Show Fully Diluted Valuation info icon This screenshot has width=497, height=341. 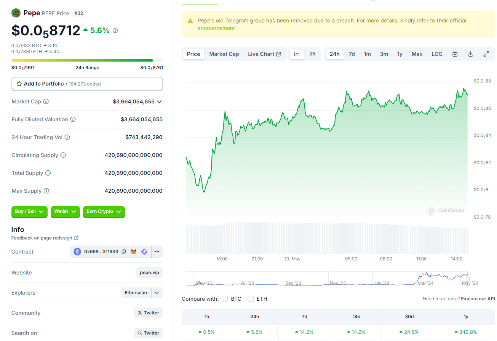[73, 119]
